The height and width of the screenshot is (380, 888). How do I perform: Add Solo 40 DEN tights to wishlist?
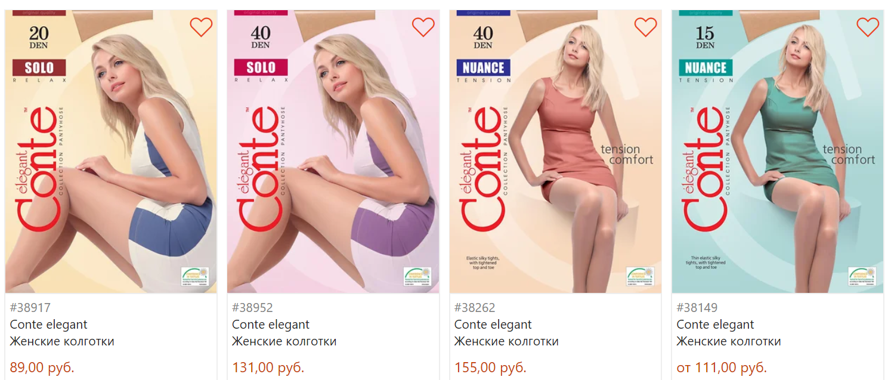pos(423,27)
